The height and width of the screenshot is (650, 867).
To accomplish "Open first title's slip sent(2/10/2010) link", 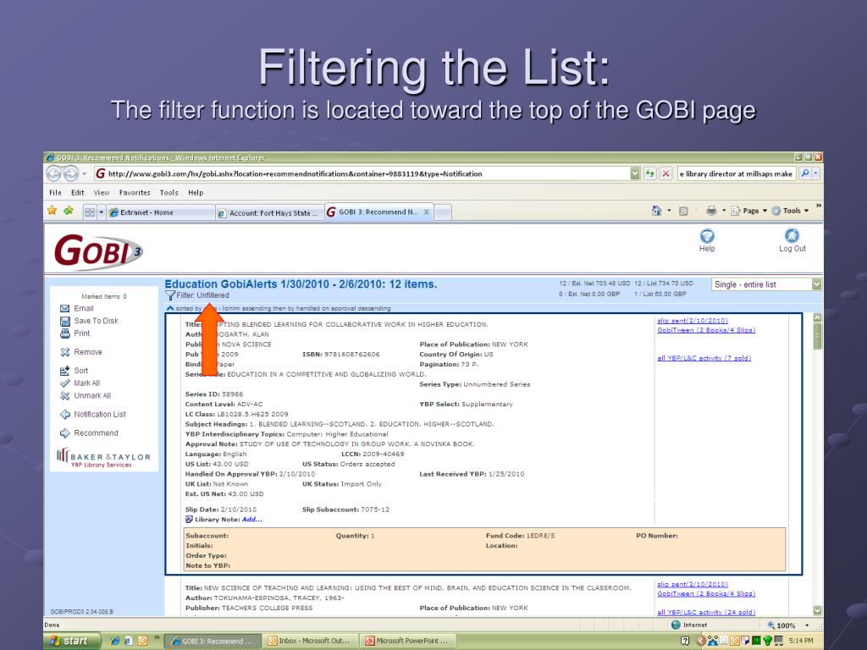I will pos(693,321).
